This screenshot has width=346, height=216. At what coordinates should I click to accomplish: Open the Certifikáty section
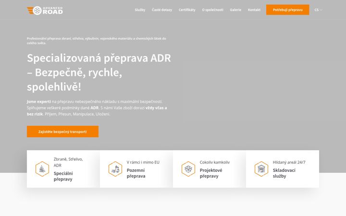(187, 10)
